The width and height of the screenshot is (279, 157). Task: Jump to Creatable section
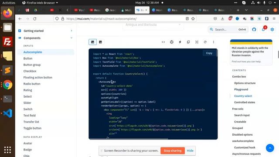coord(240,122)
